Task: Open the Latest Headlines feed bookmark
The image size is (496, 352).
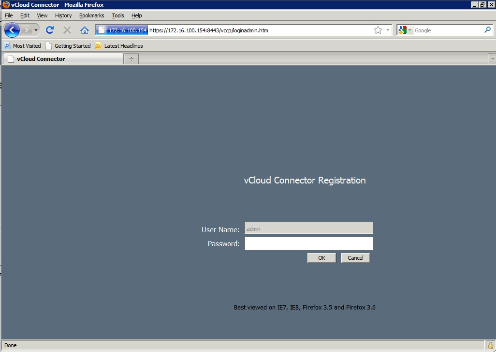Action: 119,46
